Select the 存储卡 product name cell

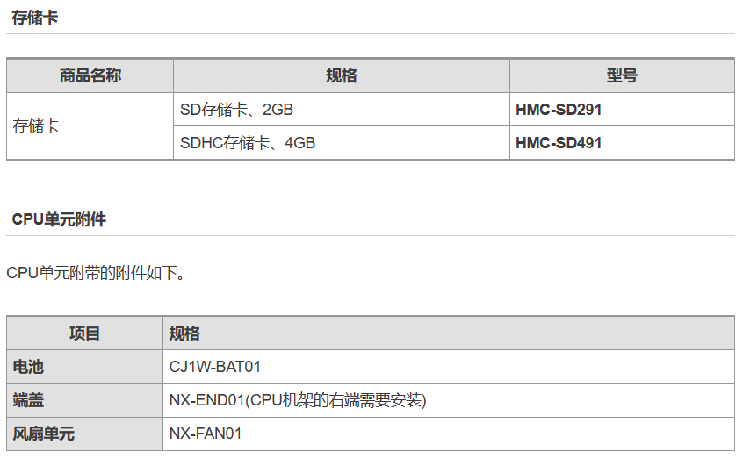(36, 126)
